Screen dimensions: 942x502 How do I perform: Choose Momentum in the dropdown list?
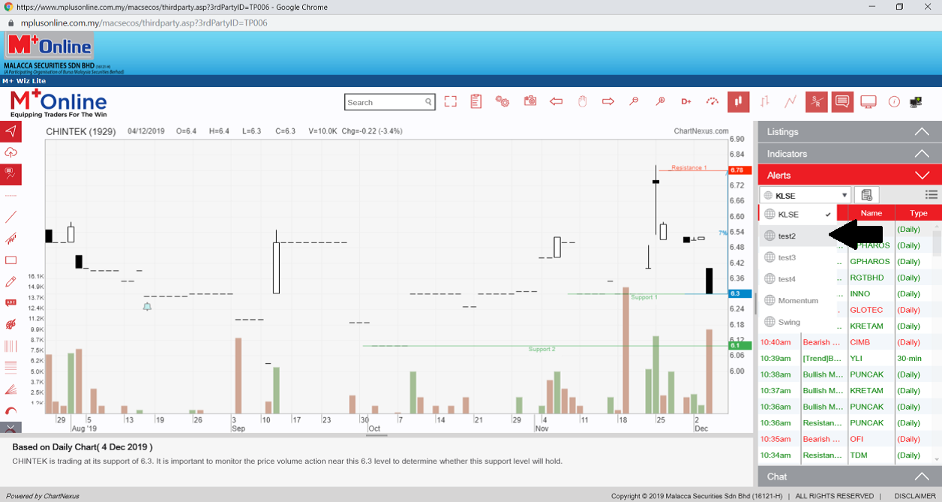coord(798,301)
